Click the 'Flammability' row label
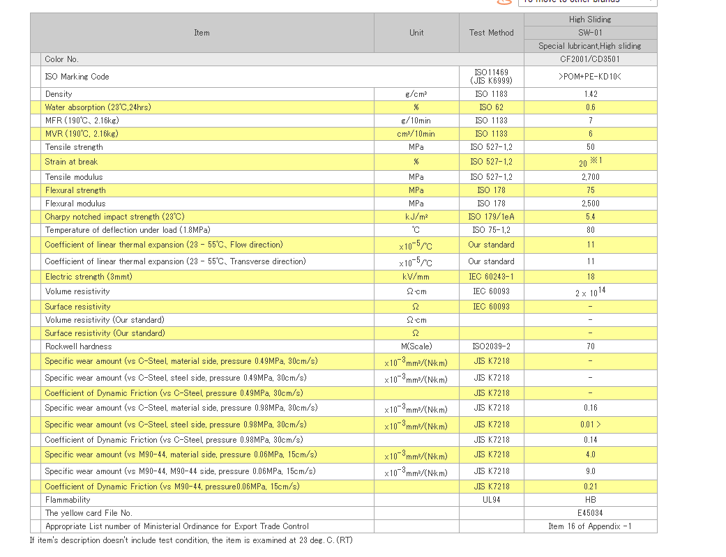This screenshot has height=557, width=726. coord(68,500)
